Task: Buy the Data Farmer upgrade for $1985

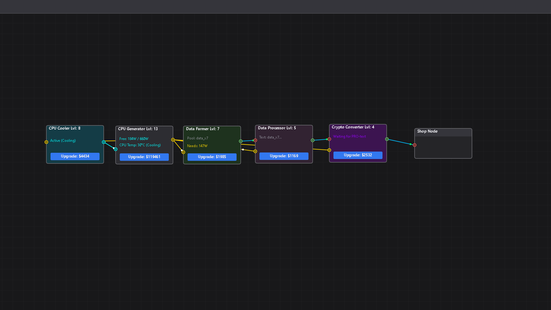Action: click(x=212, y=157)
